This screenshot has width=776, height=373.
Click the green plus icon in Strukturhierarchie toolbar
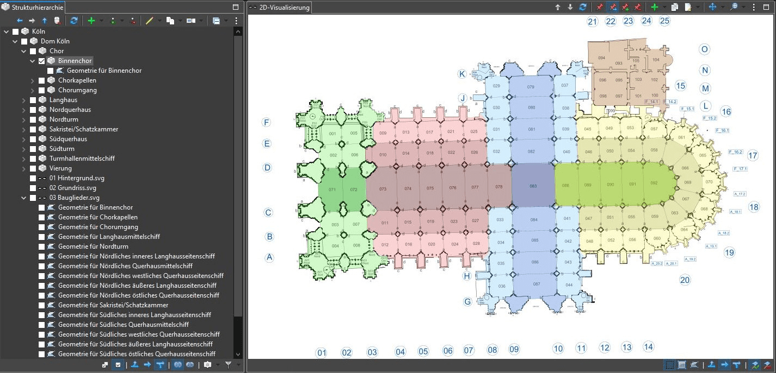(x=91, y=21)
